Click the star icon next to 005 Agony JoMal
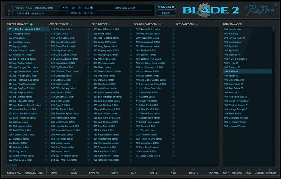 (x=46, y=46)
